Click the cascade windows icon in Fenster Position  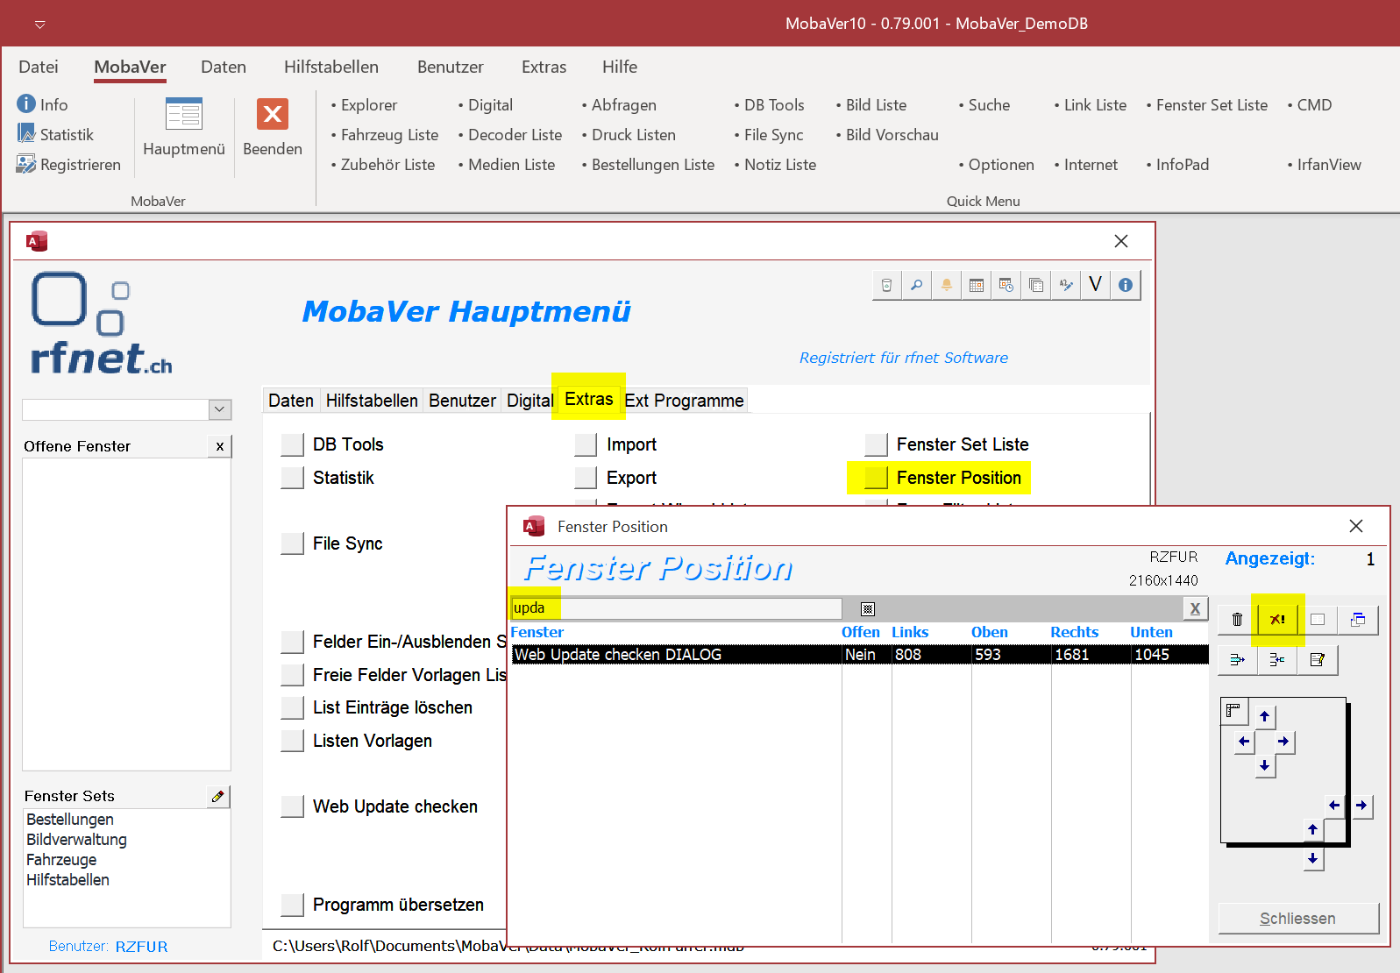(1358, 620)
